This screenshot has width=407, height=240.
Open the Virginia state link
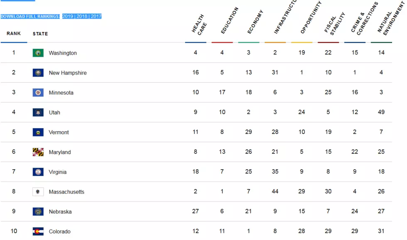58,172
